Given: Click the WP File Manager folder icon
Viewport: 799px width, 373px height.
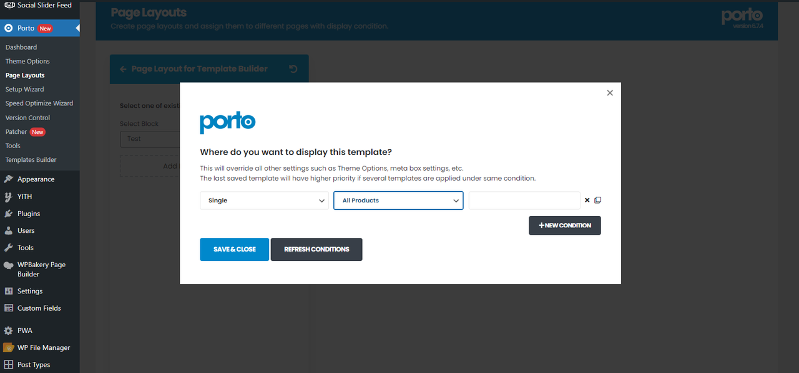Looking at the screenshot, I should [8, 347].
